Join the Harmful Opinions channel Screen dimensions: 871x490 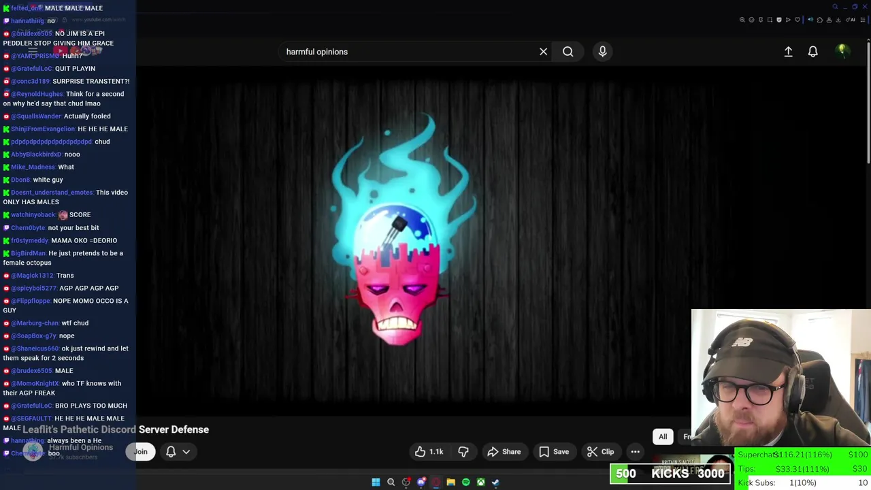pyautogui.click(x=140, y=451)
